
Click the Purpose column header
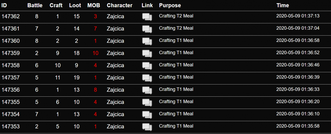coord(170,6)
